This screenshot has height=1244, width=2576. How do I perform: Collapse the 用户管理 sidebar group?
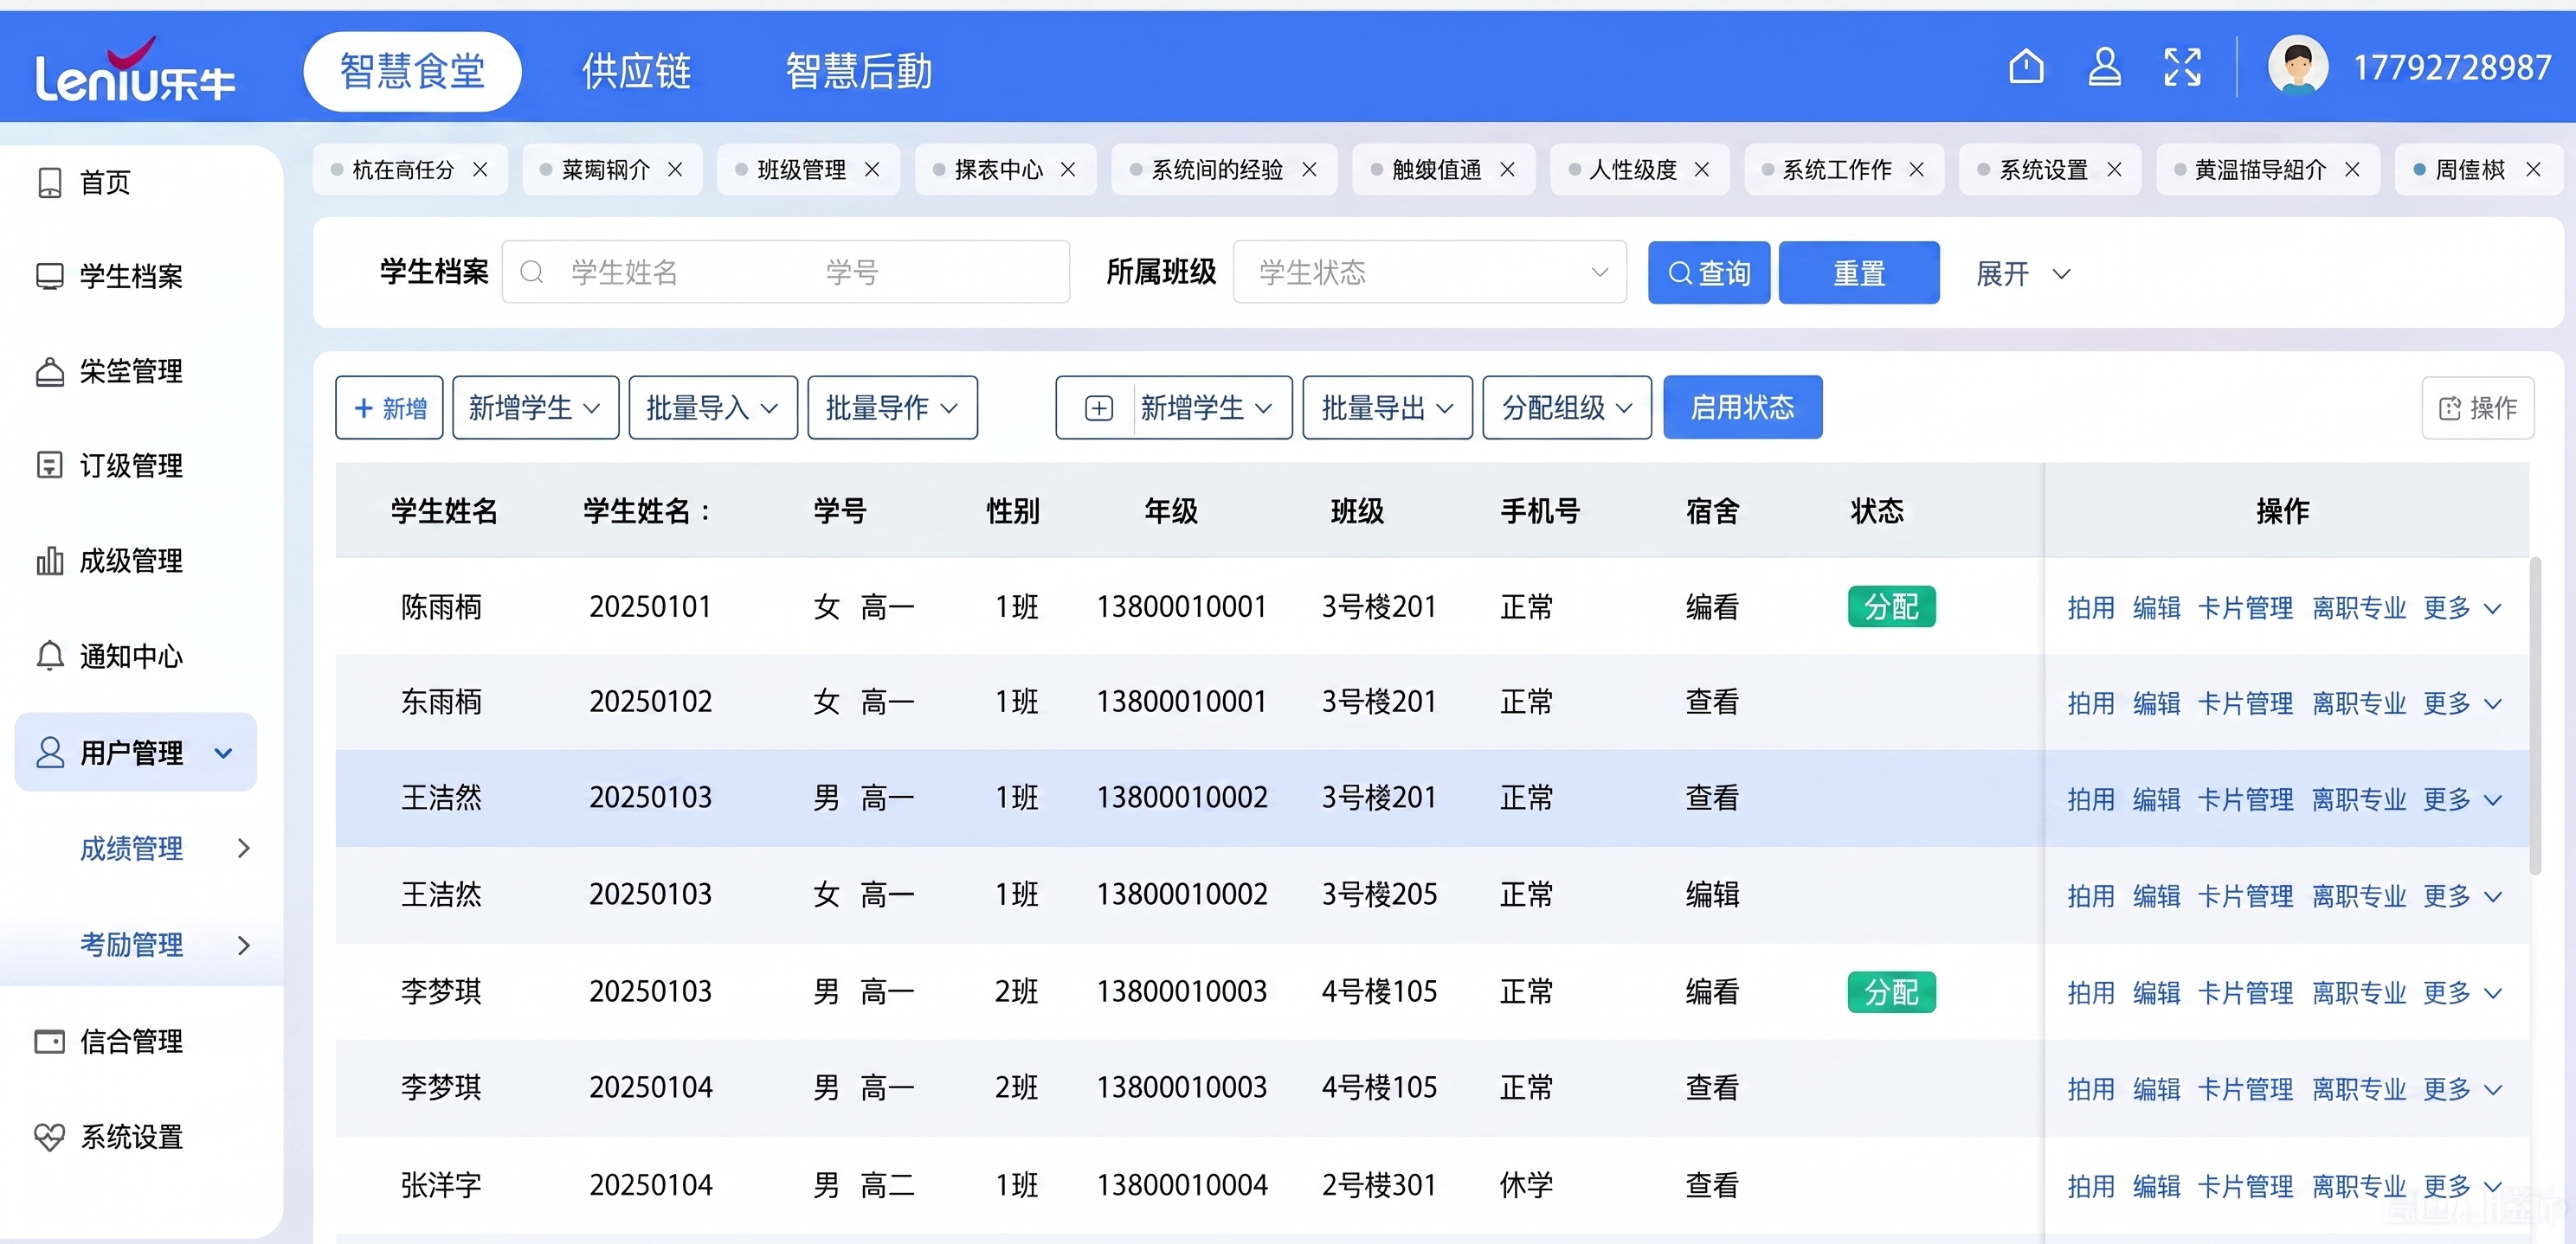coord(136,753)
